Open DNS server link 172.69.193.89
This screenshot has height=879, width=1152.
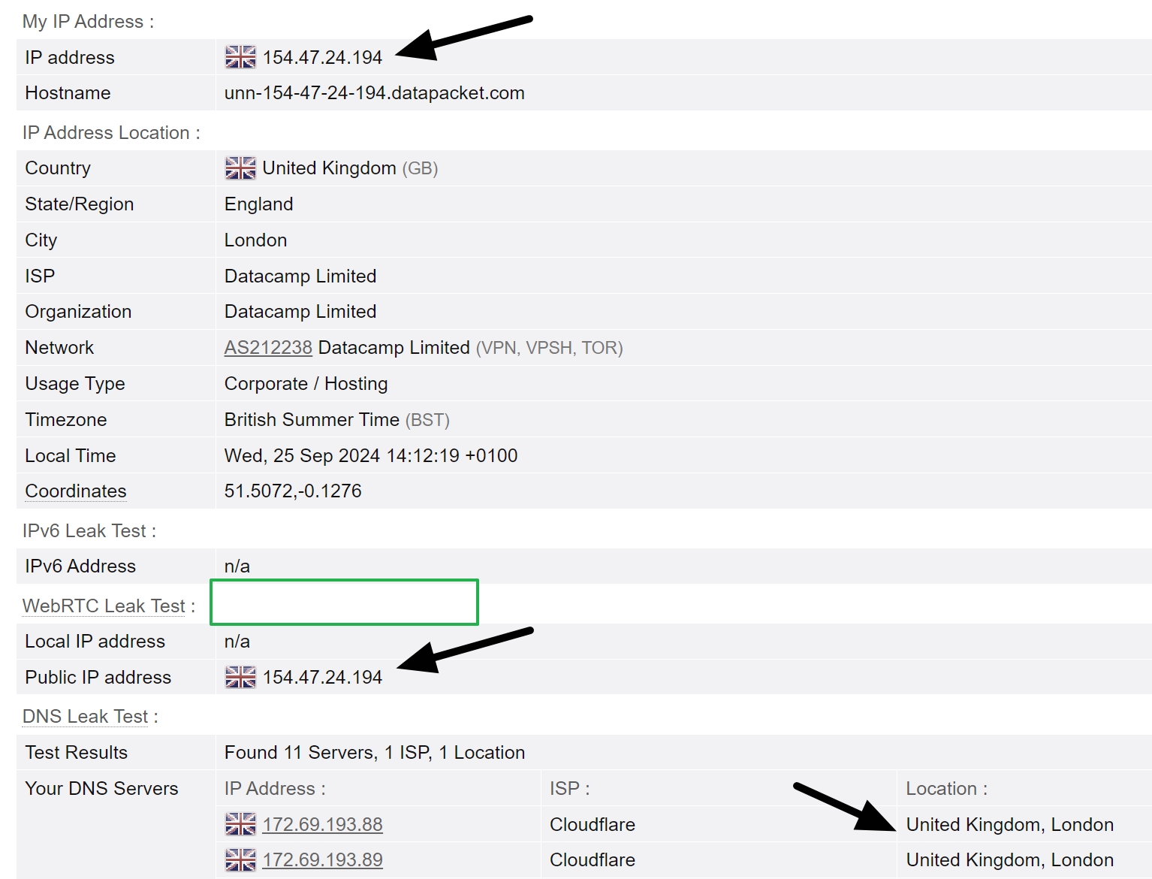[323, 859]
